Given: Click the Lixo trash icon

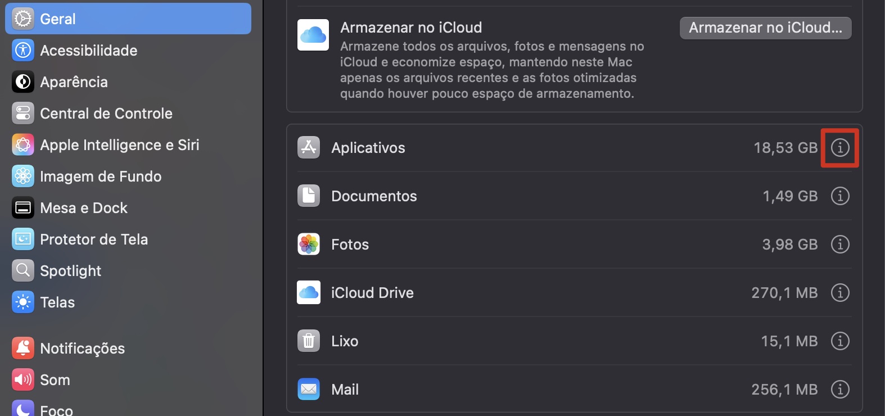Looking at the screenshot, I should point(309,341).
